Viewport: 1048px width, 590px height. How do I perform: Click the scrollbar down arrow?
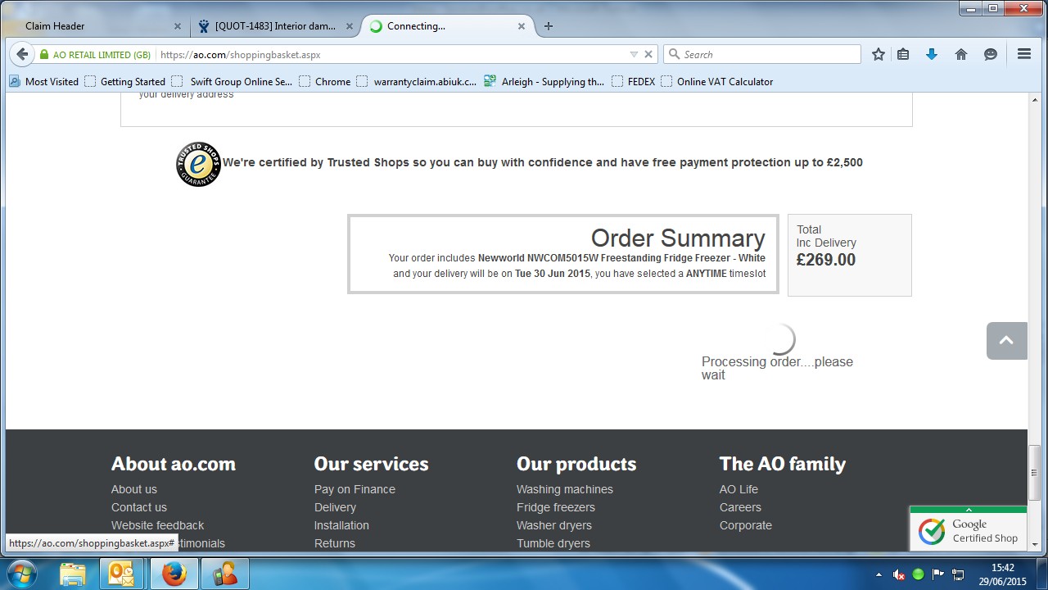[x=1035, y=544]
